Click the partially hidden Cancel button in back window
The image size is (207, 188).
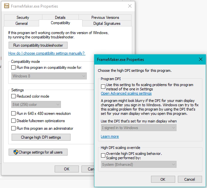pos(88,169)
